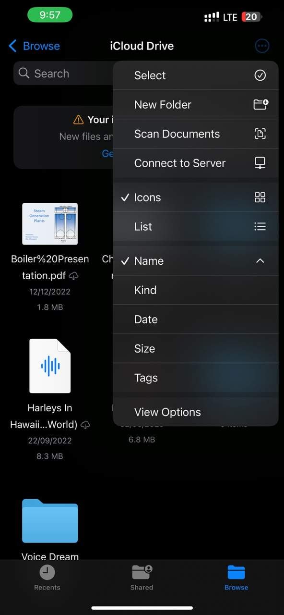Screen dimensions: 284x615
Task: Tap the 6.8 MB size text
Action: coord(142,439)
